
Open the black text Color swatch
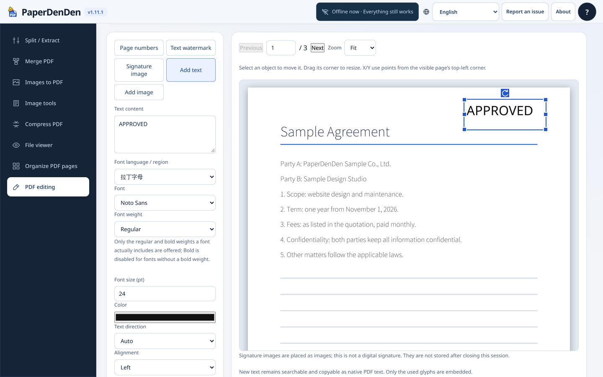pyautogui.click(x=165, y=317)
